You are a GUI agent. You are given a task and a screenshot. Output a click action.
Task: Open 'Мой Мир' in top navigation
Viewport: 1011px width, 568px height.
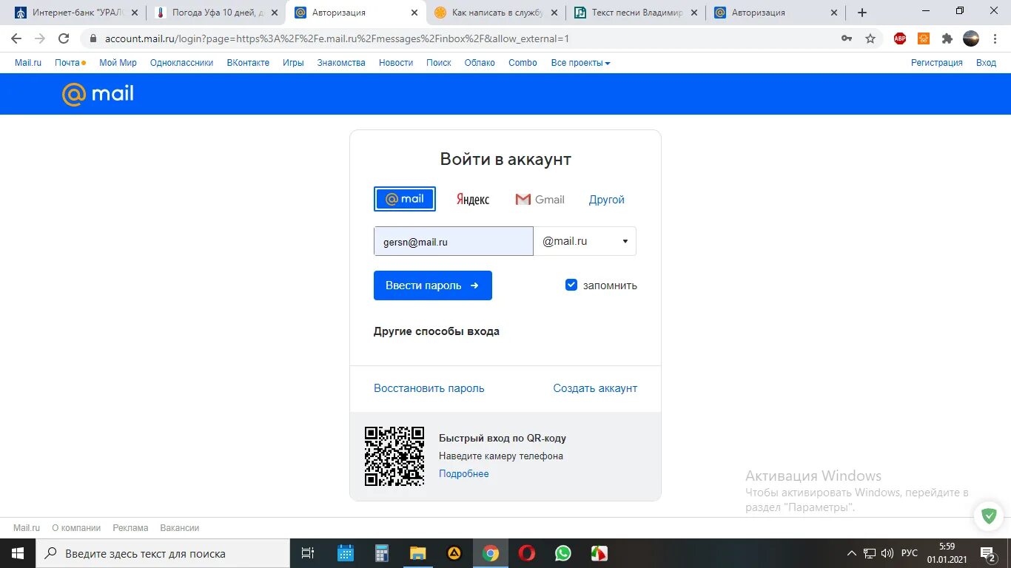point(118,63)
